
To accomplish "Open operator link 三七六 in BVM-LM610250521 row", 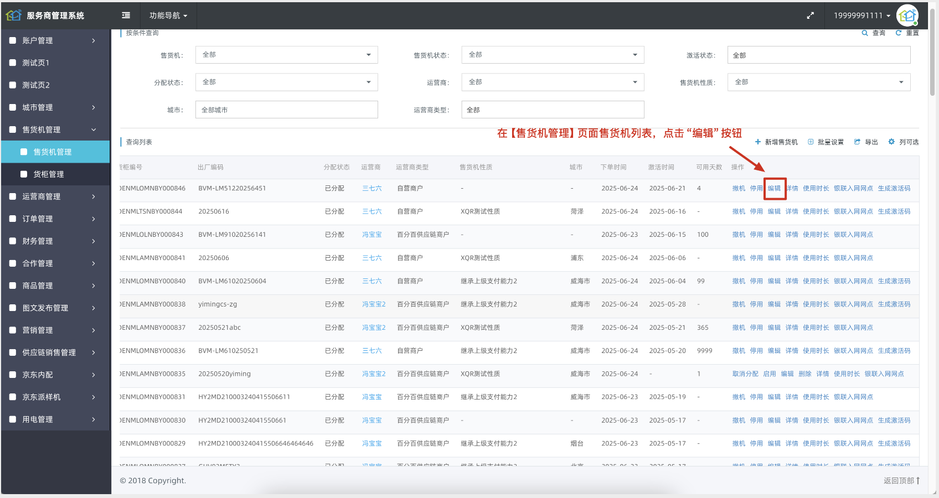I will pyautogui.click(x=372, y=351).
